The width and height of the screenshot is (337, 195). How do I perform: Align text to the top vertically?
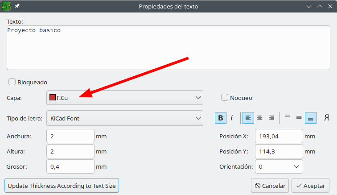coord(288,118)
